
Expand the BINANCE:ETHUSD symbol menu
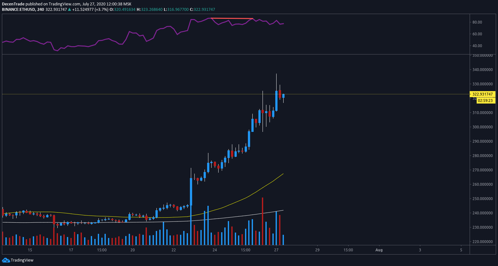[x=19, y=10]
